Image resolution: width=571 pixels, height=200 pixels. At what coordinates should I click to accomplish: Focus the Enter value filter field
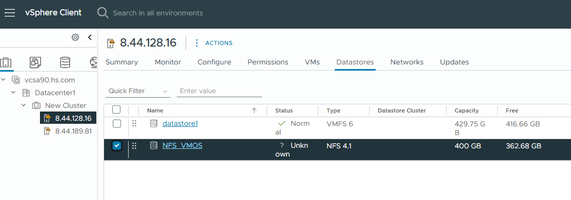click(219, 91)
